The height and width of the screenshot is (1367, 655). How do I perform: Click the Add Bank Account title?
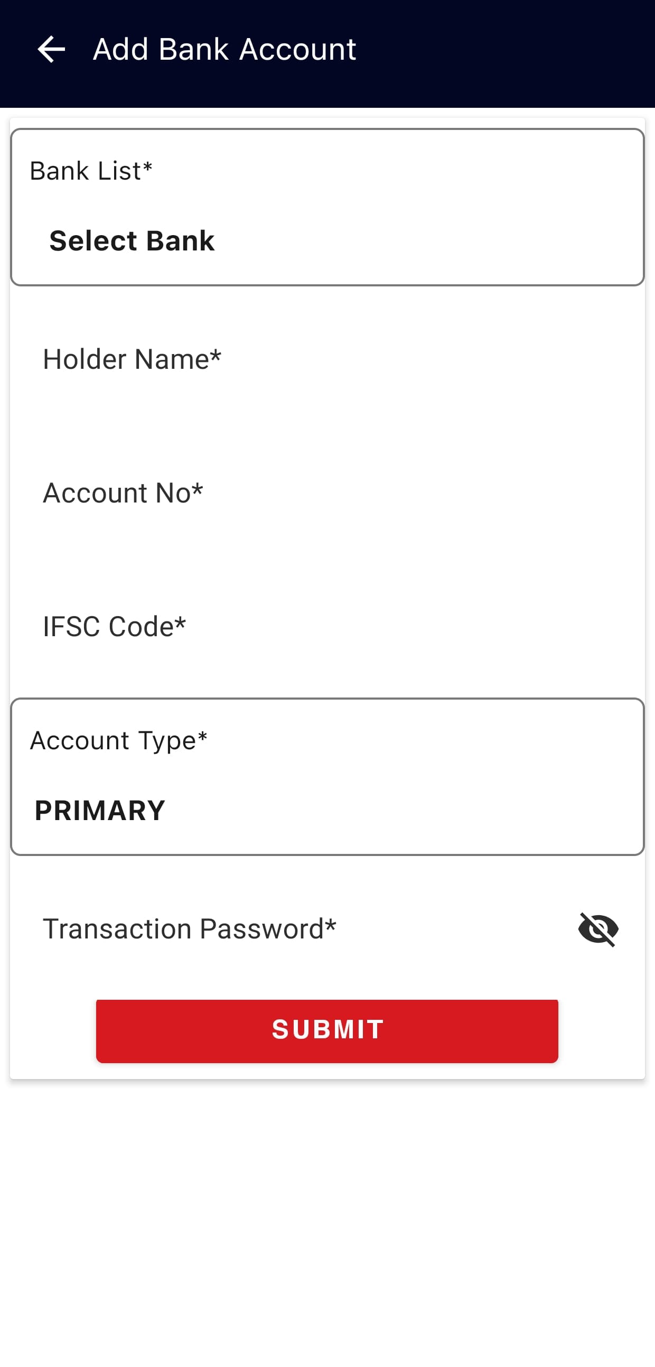click(224, 49)
